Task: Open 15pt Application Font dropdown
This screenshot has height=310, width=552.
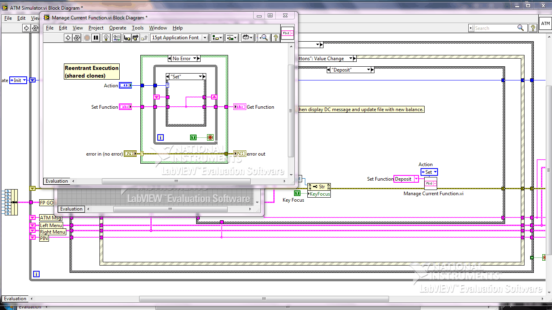Action: pyautogui.click(x=179, y=38)
